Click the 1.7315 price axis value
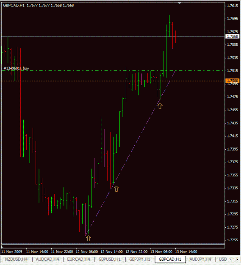The width and height of the screenshot is (241, 265). tap(233, 201)
